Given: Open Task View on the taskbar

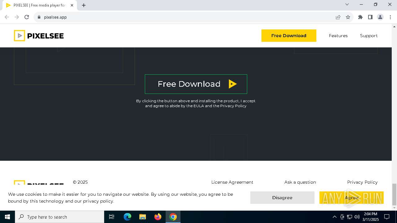Looking at the screenshot, I should point(112,217).
